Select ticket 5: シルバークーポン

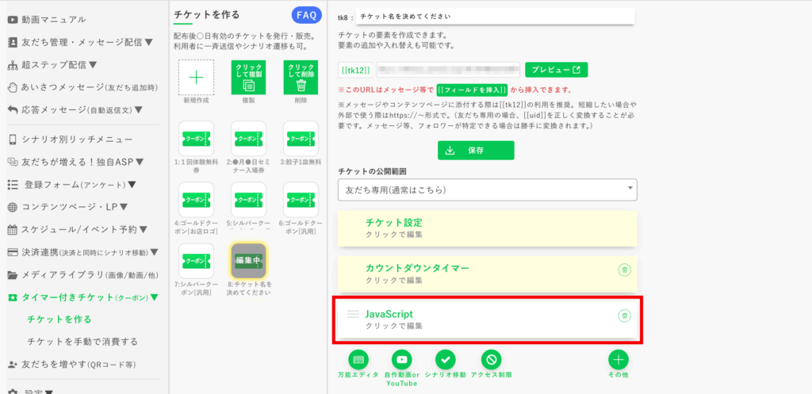(248, 200)
